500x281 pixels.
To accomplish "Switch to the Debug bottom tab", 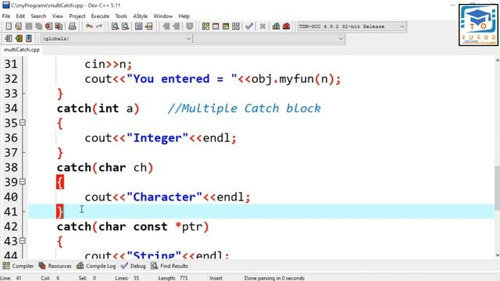I will point(134,265).
